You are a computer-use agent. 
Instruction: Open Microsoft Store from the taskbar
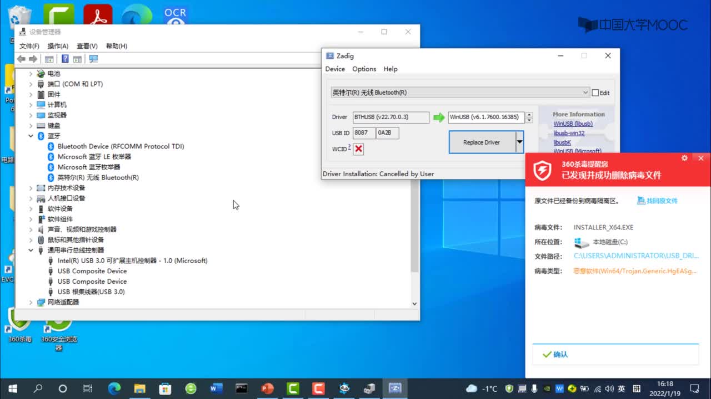tap(165, 388)
